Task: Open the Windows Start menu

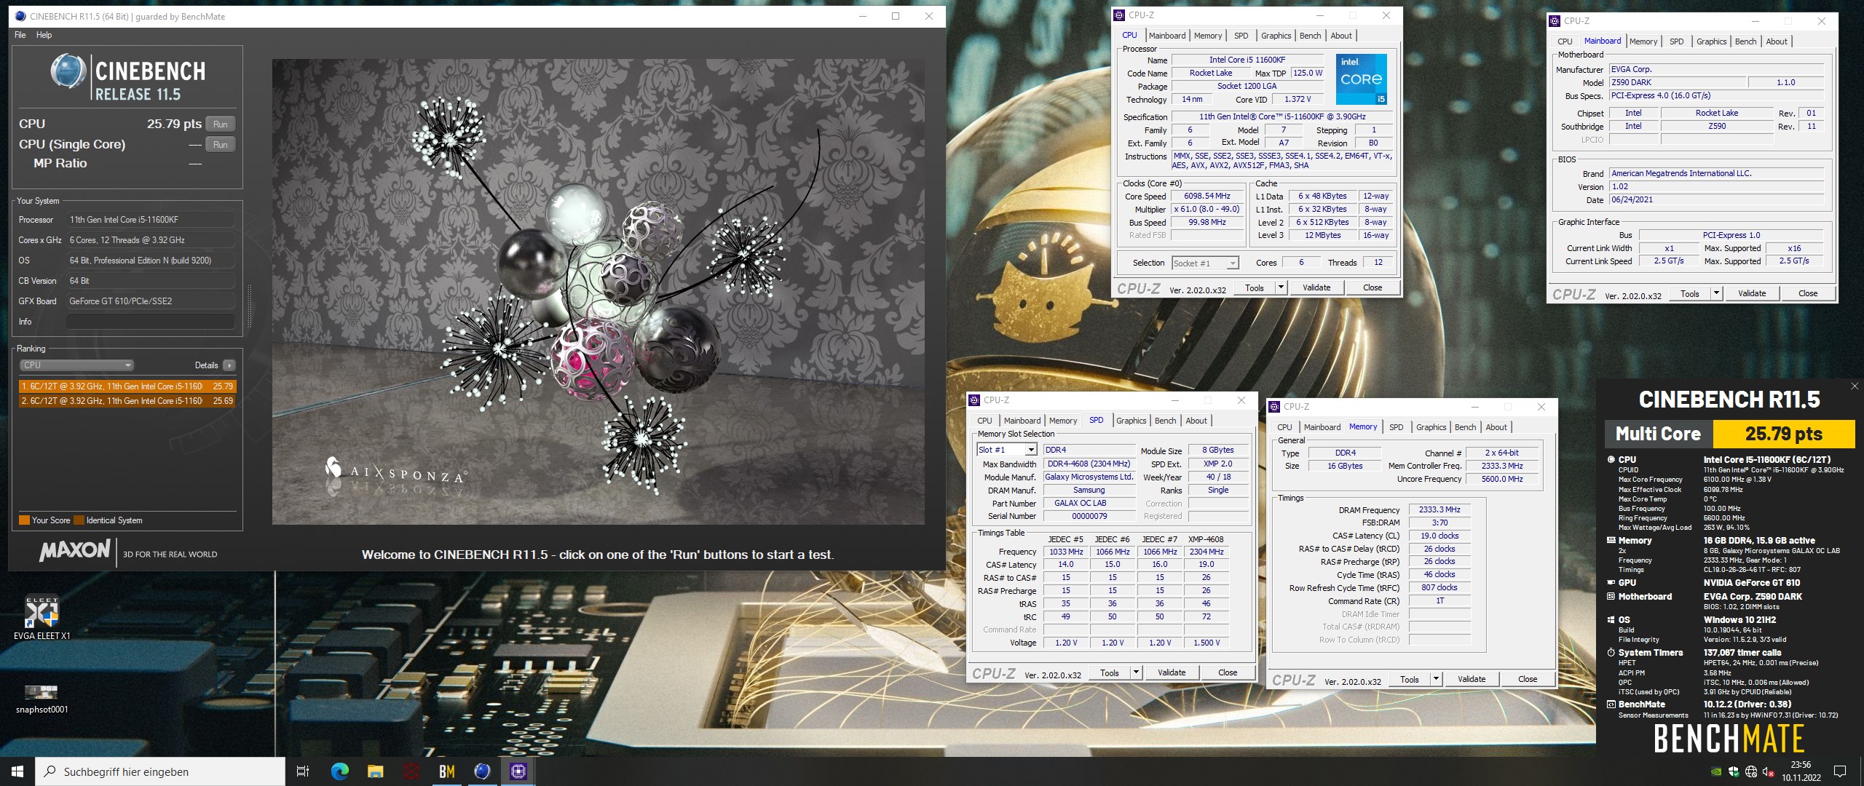Action: coord(17,771)
